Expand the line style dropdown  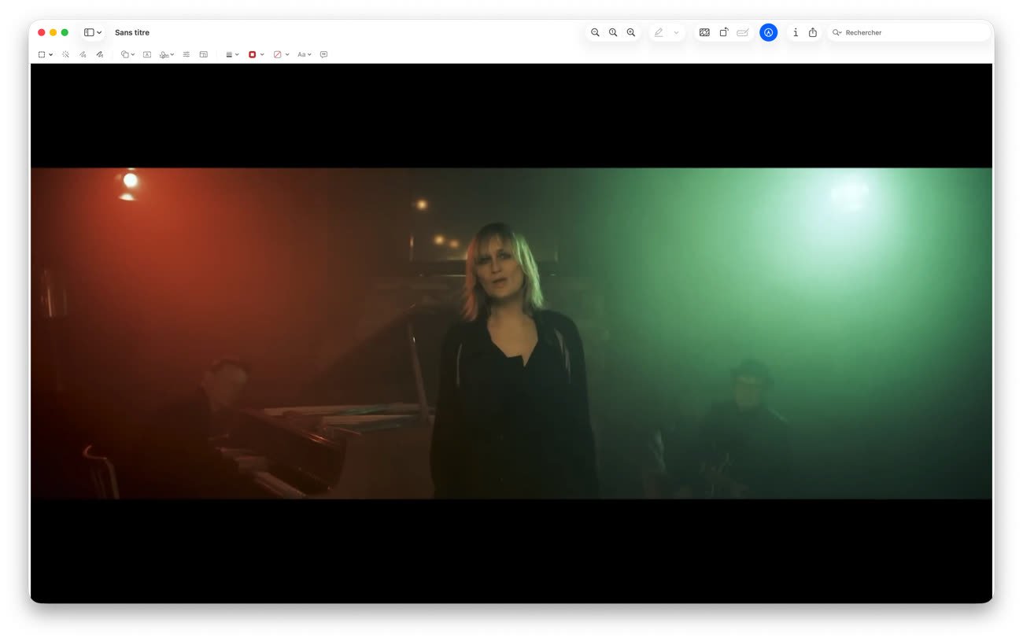[x=232, y=54]
